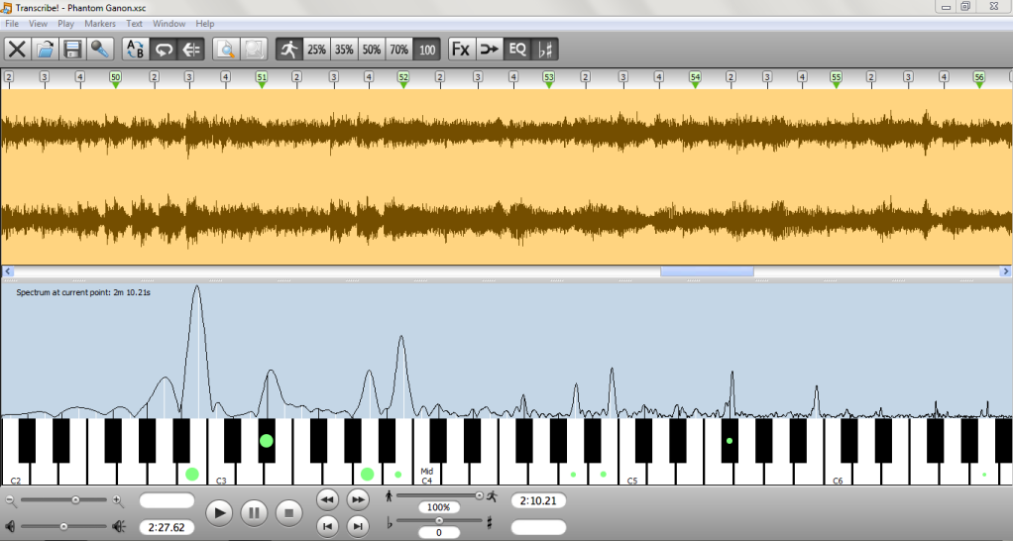Viewport: 1013px width, 541px height.
Task: Click the scrollbar right arrow
Action: click(x=1005, y=271)
